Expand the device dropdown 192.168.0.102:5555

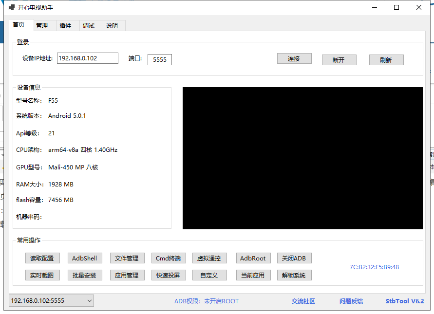coord(51,301)
